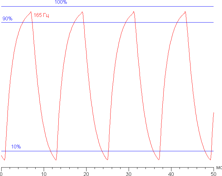
Task: Click the 10 axis tick label
Action: 44,174
